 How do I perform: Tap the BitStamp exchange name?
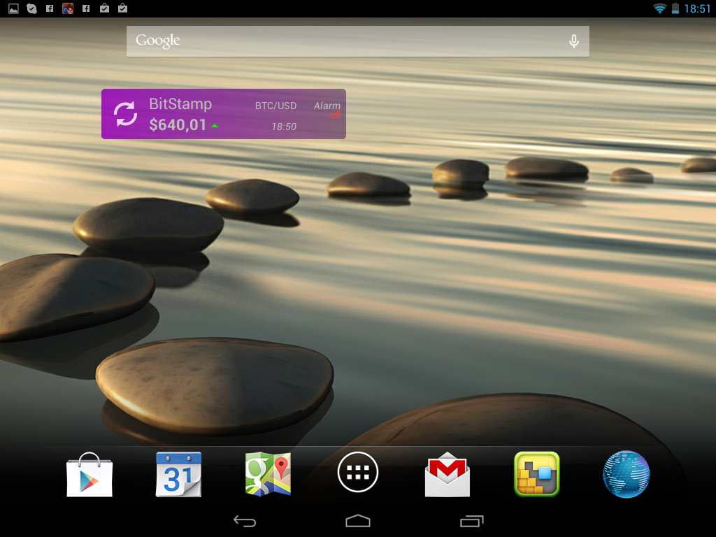tap(180, 104)
